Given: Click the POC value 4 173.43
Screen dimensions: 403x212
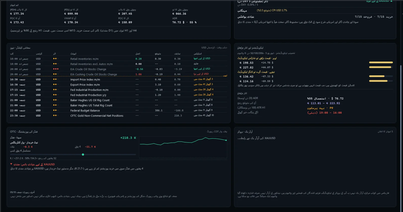Looking at the screenshot, I should [x=17, y=22].
